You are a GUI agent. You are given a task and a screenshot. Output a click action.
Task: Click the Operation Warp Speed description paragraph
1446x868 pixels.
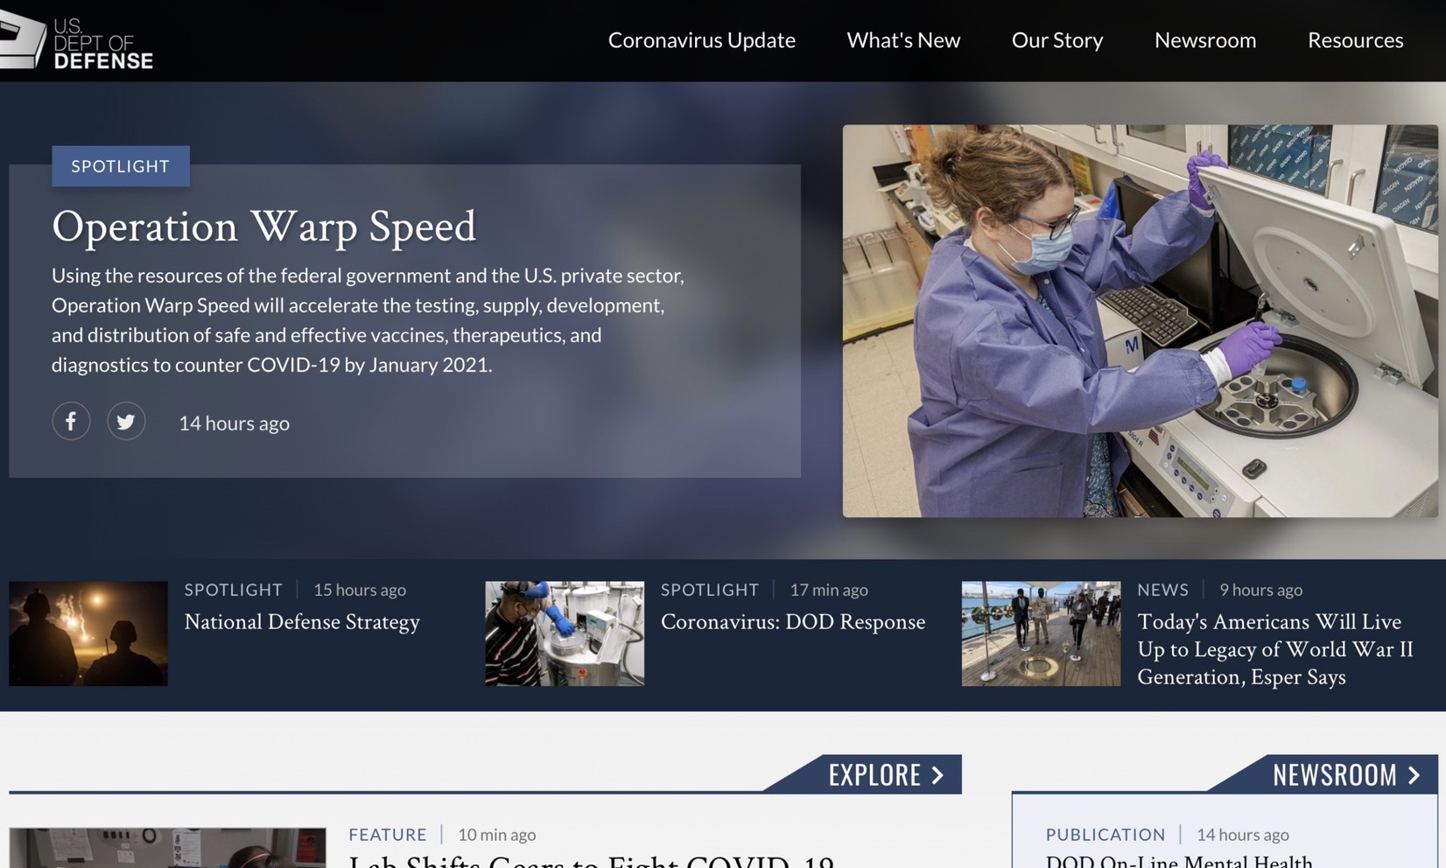(368, 320)
